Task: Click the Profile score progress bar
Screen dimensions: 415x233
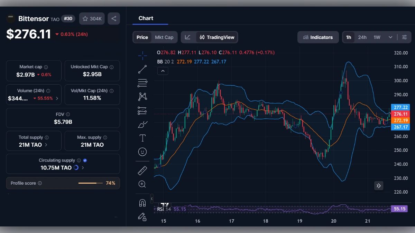Action: [91, 183]
